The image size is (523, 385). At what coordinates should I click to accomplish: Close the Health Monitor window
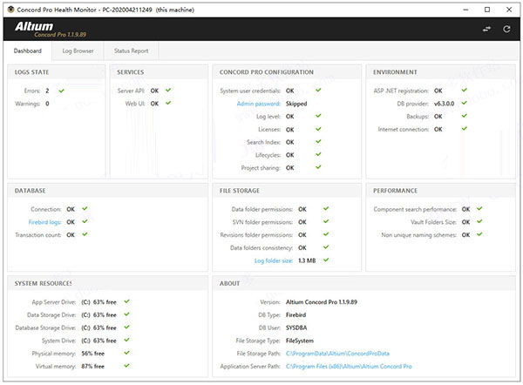tap(509, 10)
